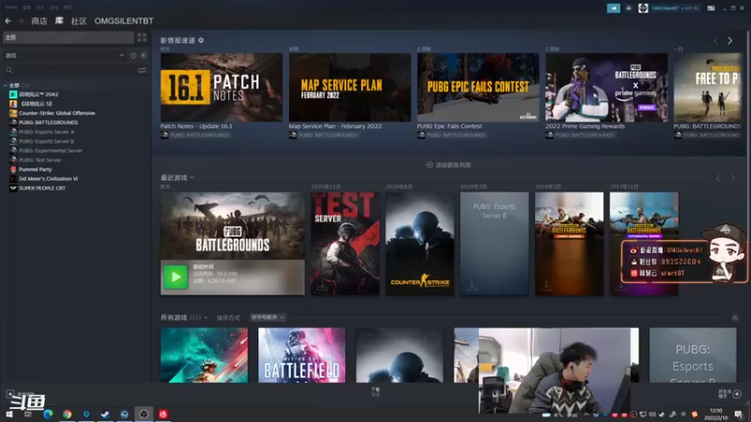Click the blue announcements button in title bar
The width and height of the screenshot is (751, 422).
(x=613, y=8)
